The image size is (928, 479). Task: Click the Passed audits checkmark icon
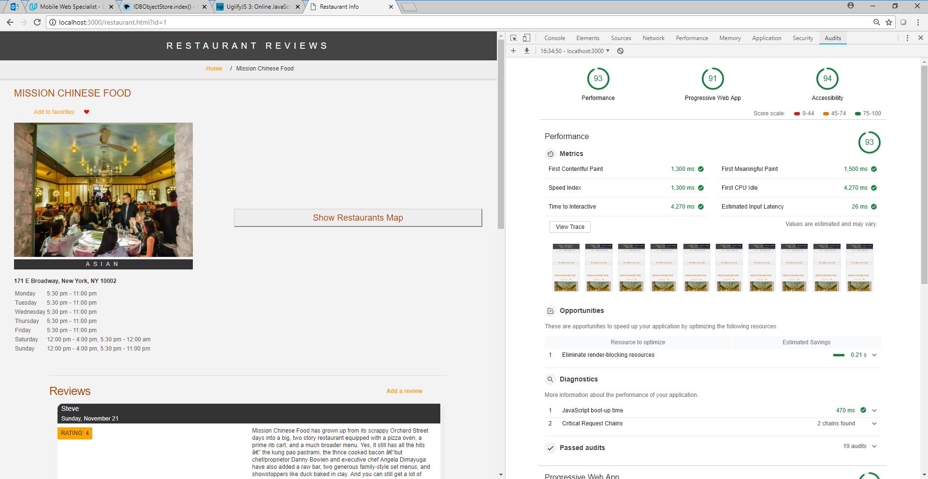pos(550,448)
